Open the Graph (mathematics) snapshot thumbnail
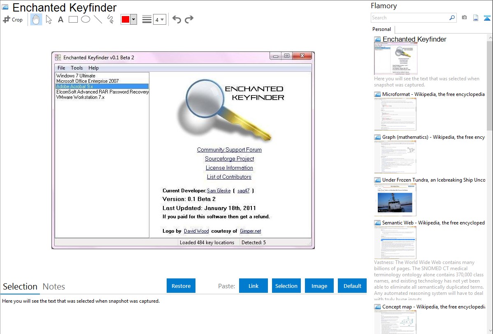493x334 pixels. [395, 157]
